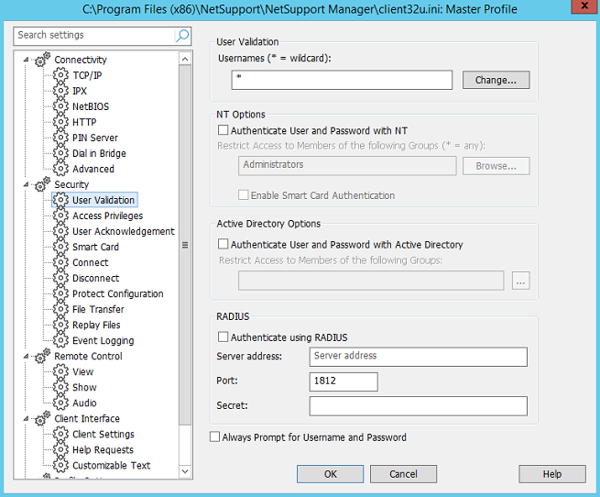600x497 pixels.
Task: Open Help Requests tree item
Action: (103, 450)
